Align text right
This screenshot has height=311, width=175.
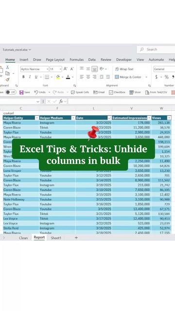click(x=95, y=77)
